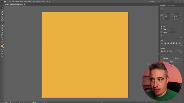Open the File menu

tap(9, 2)
